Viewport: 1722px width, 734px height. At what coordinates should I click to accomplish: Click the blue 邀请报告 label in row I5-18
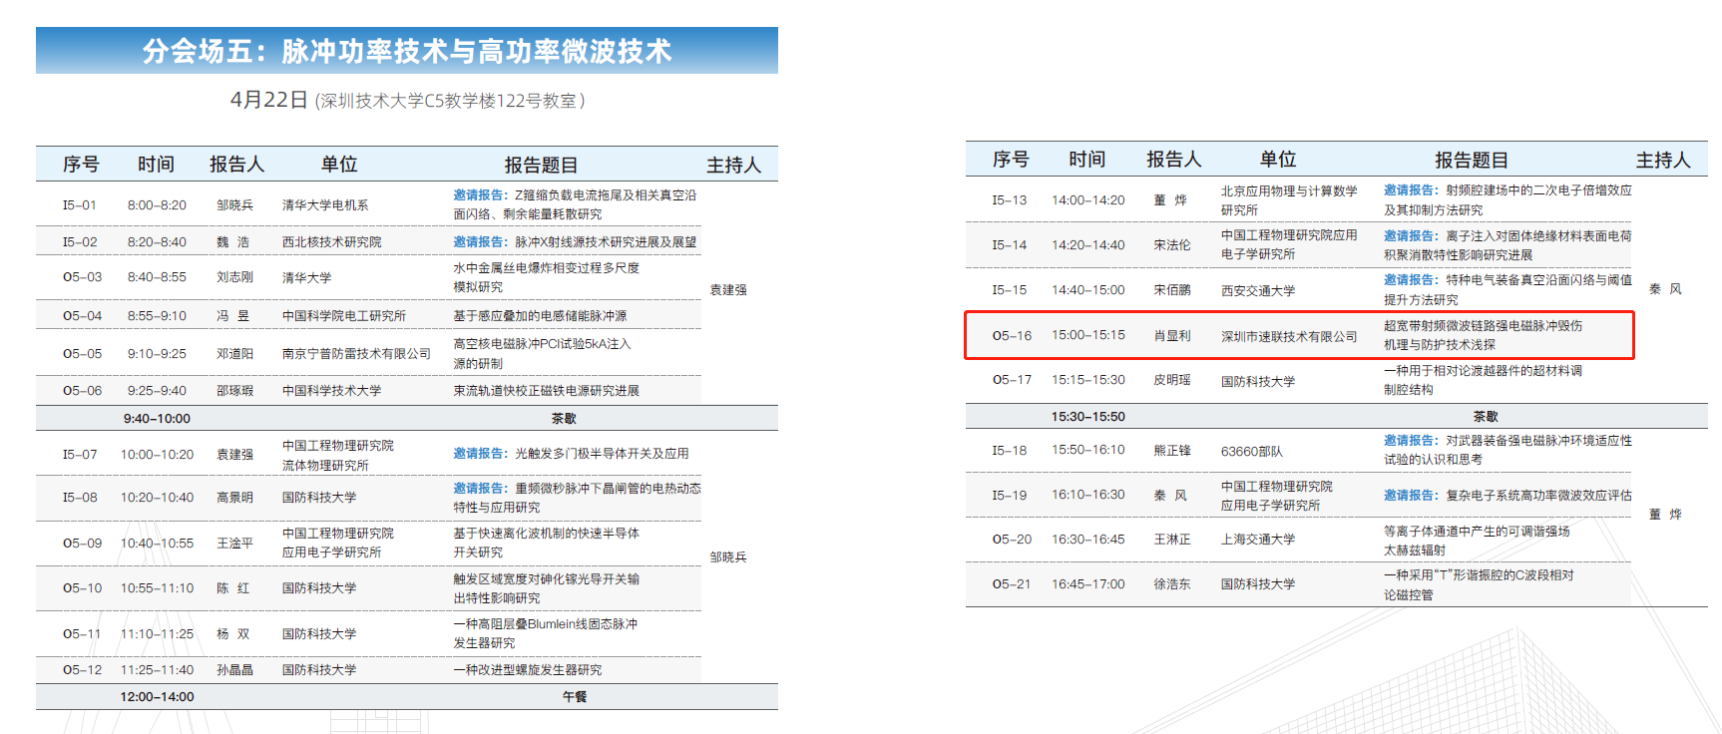1410,441
